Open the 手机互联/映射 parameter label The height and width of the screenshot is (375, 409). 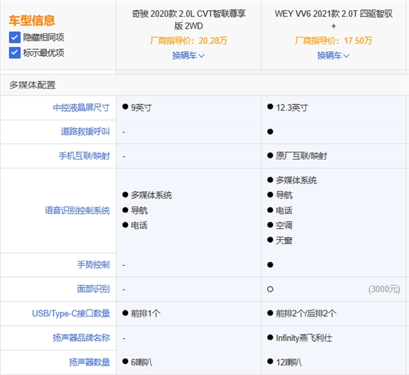pos(83,156)
